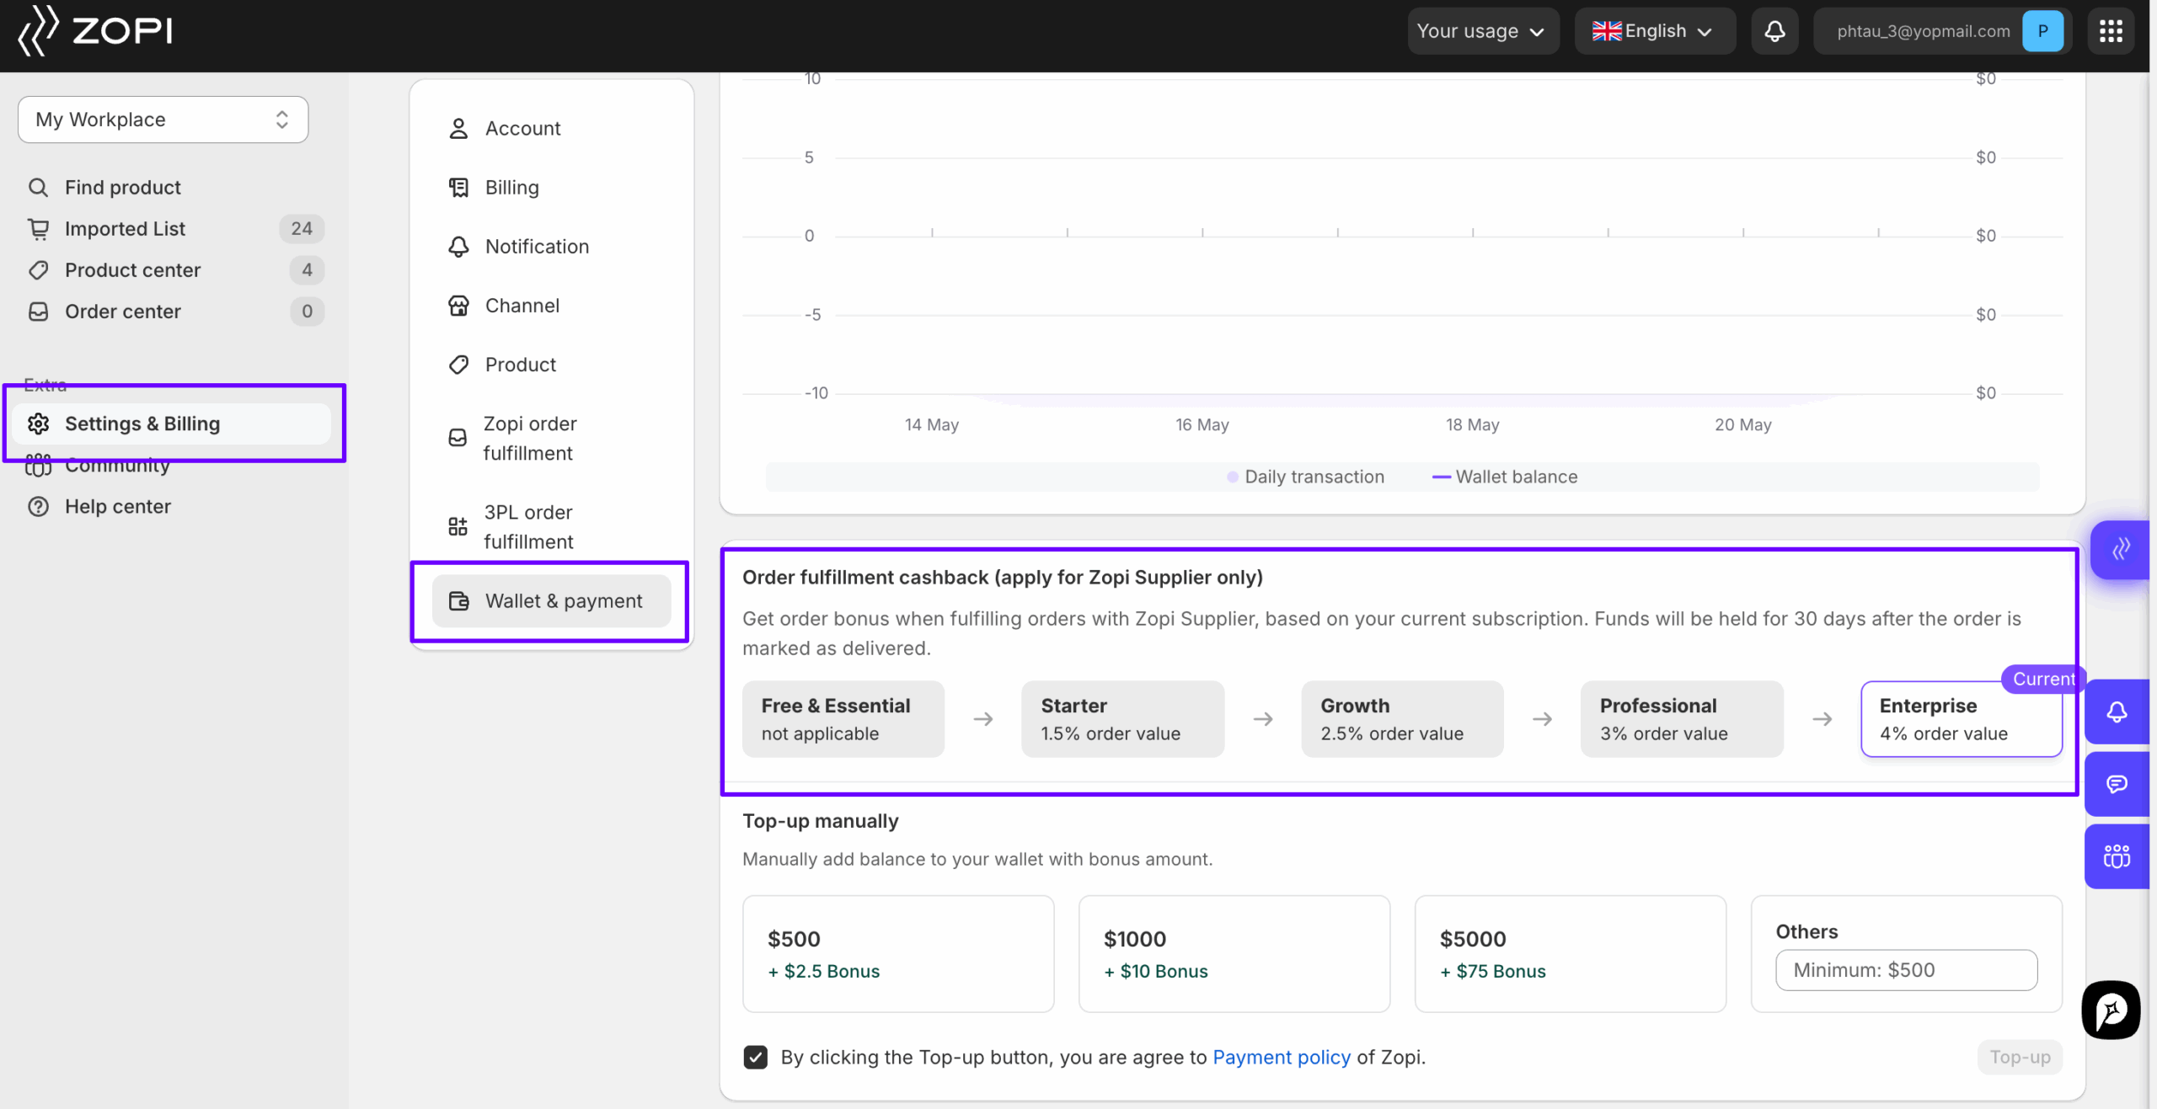The image size is (2157, 1109).
Task: Click the Find product search icon
Action: [38, 187]
